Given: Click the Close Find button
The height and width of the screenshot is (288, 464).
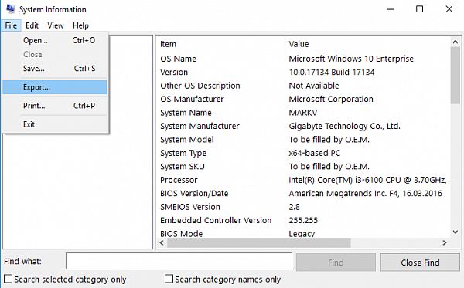Looking at the screenshot, I should coord(420,263).
